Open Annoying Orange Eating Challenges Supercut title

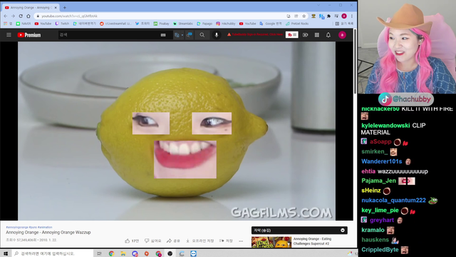pyautogui.click(x=312, y=241)
